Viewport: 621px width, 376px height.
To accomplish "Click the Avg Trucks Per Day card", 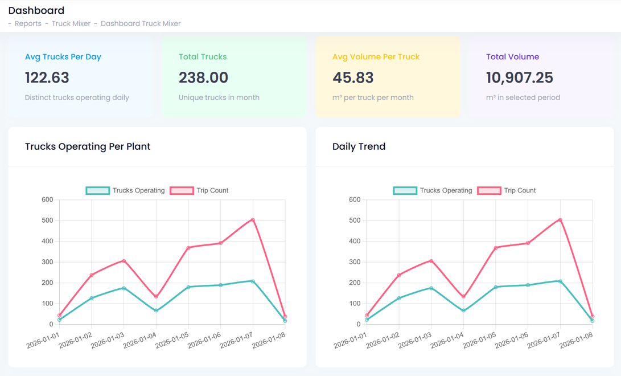I will [80, 77].
